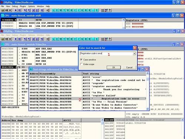This screenshot has width=185, height=139.
Task: Open Log window with 'L' button in topmost toolbar
Action: pyautogui.click(x=53, y=10)
